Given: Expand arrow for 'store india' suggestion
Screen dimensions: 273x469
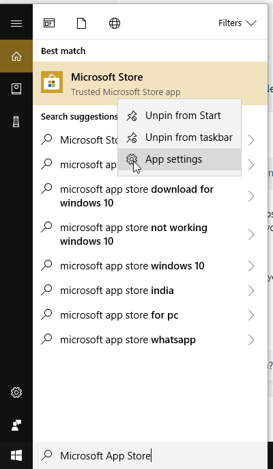Looking at the screenshot, I should click(x=251, y=291).
